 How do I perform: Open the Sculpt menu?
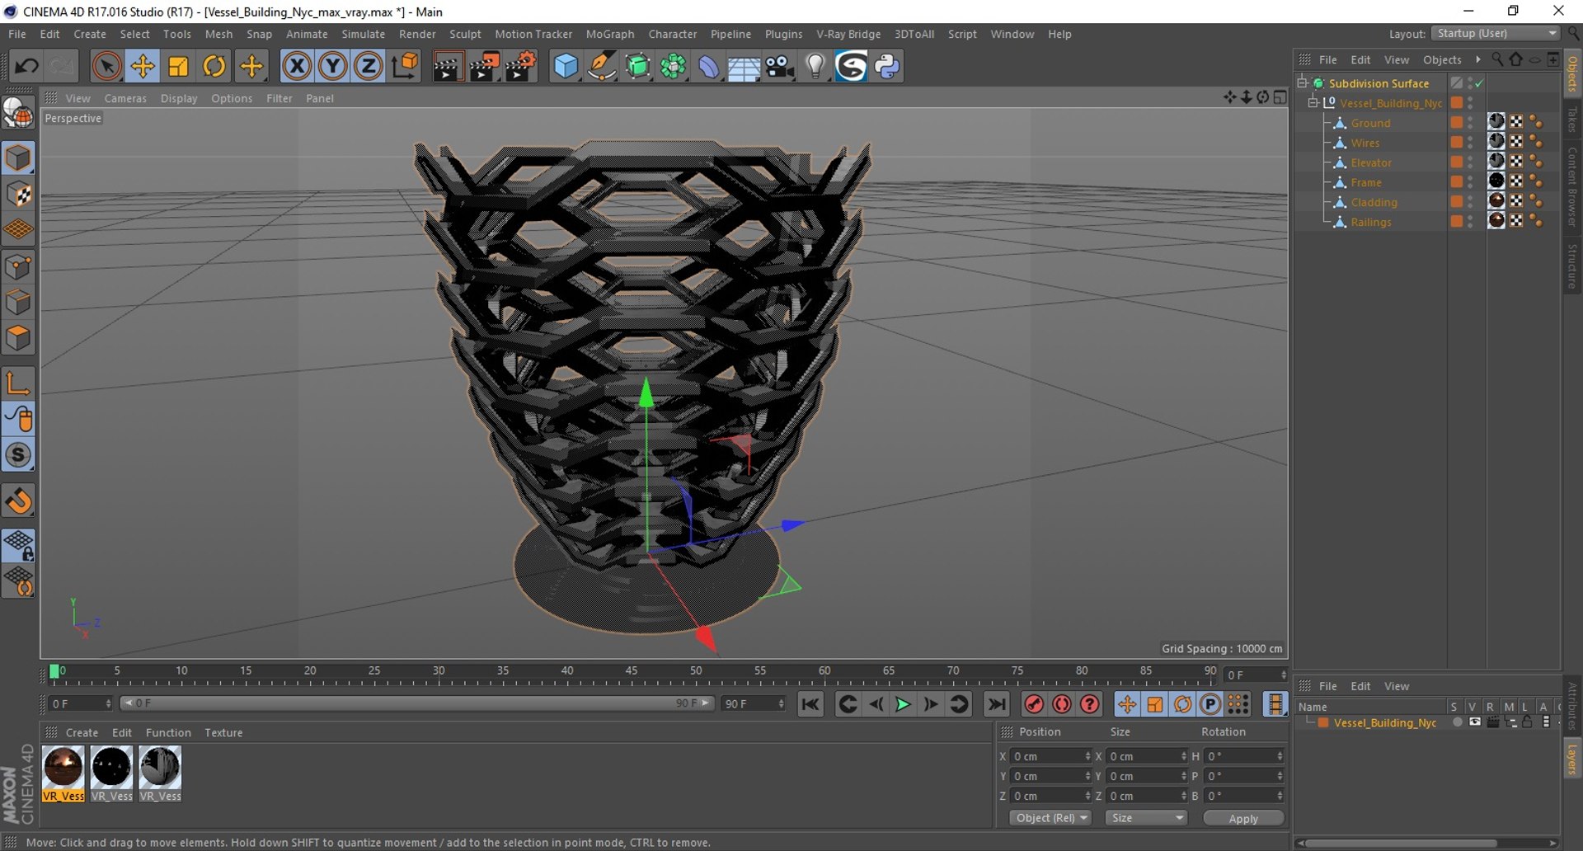[465, 34]
